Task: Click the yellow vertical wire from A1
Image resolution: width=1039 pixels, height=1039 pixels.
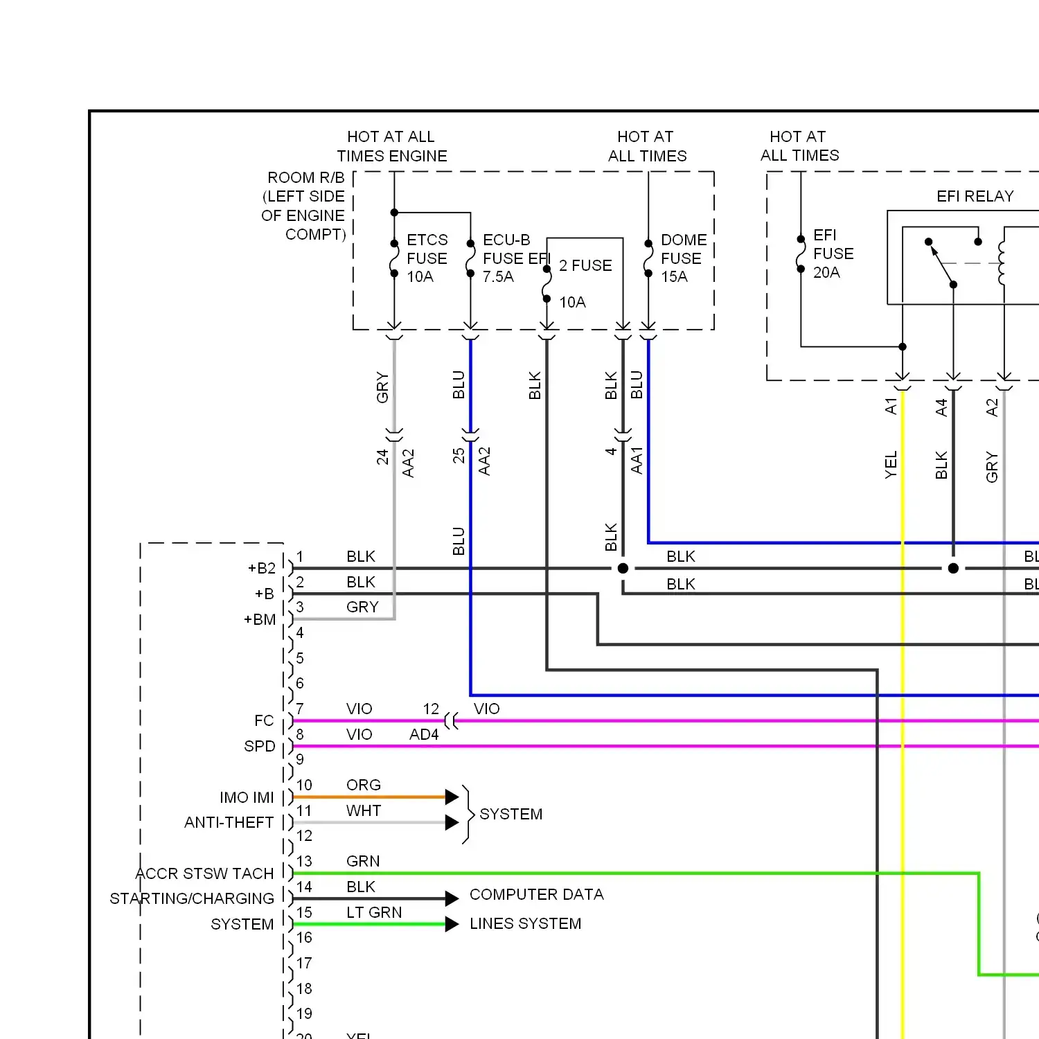Action: [x=903, y=713]
